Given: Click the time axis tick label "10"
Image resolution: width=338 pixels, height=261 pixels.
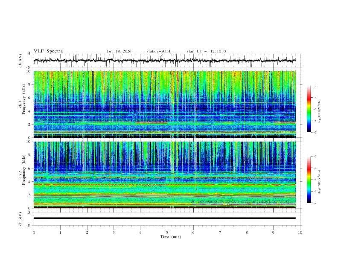Looking at the screenshot, I should coord(300,232).
